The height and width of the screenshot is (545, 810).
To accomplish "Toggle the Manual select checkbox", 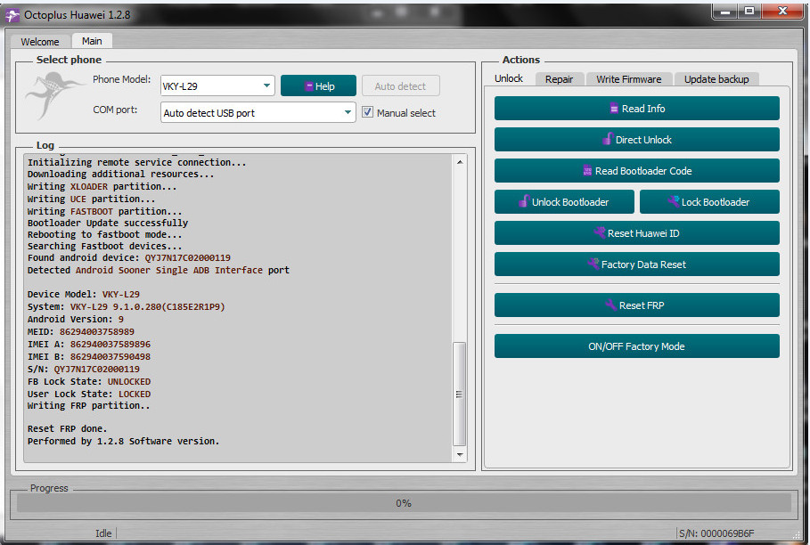I will 368,113.
